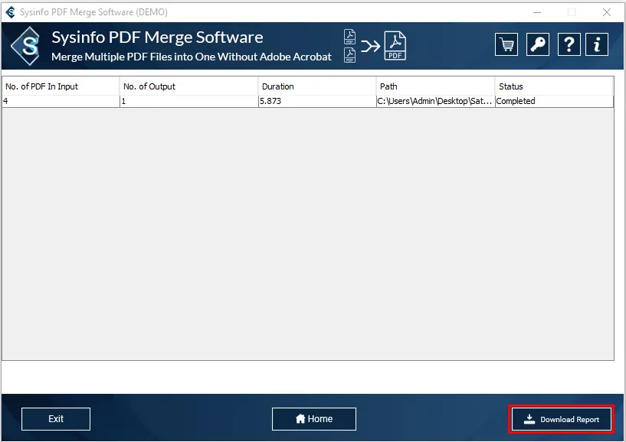This screenshot has height=442, width=626.
Task: Sort by the Duration column header
Action: 316,86
